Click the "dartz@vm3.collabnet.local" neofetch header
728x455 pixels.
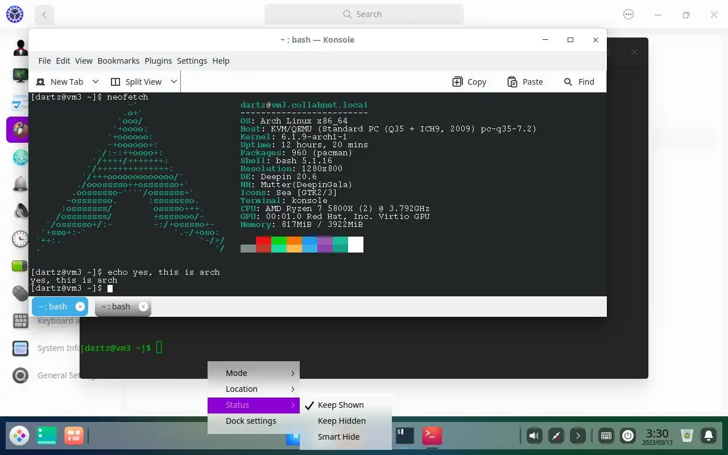[x=304, y=105]
